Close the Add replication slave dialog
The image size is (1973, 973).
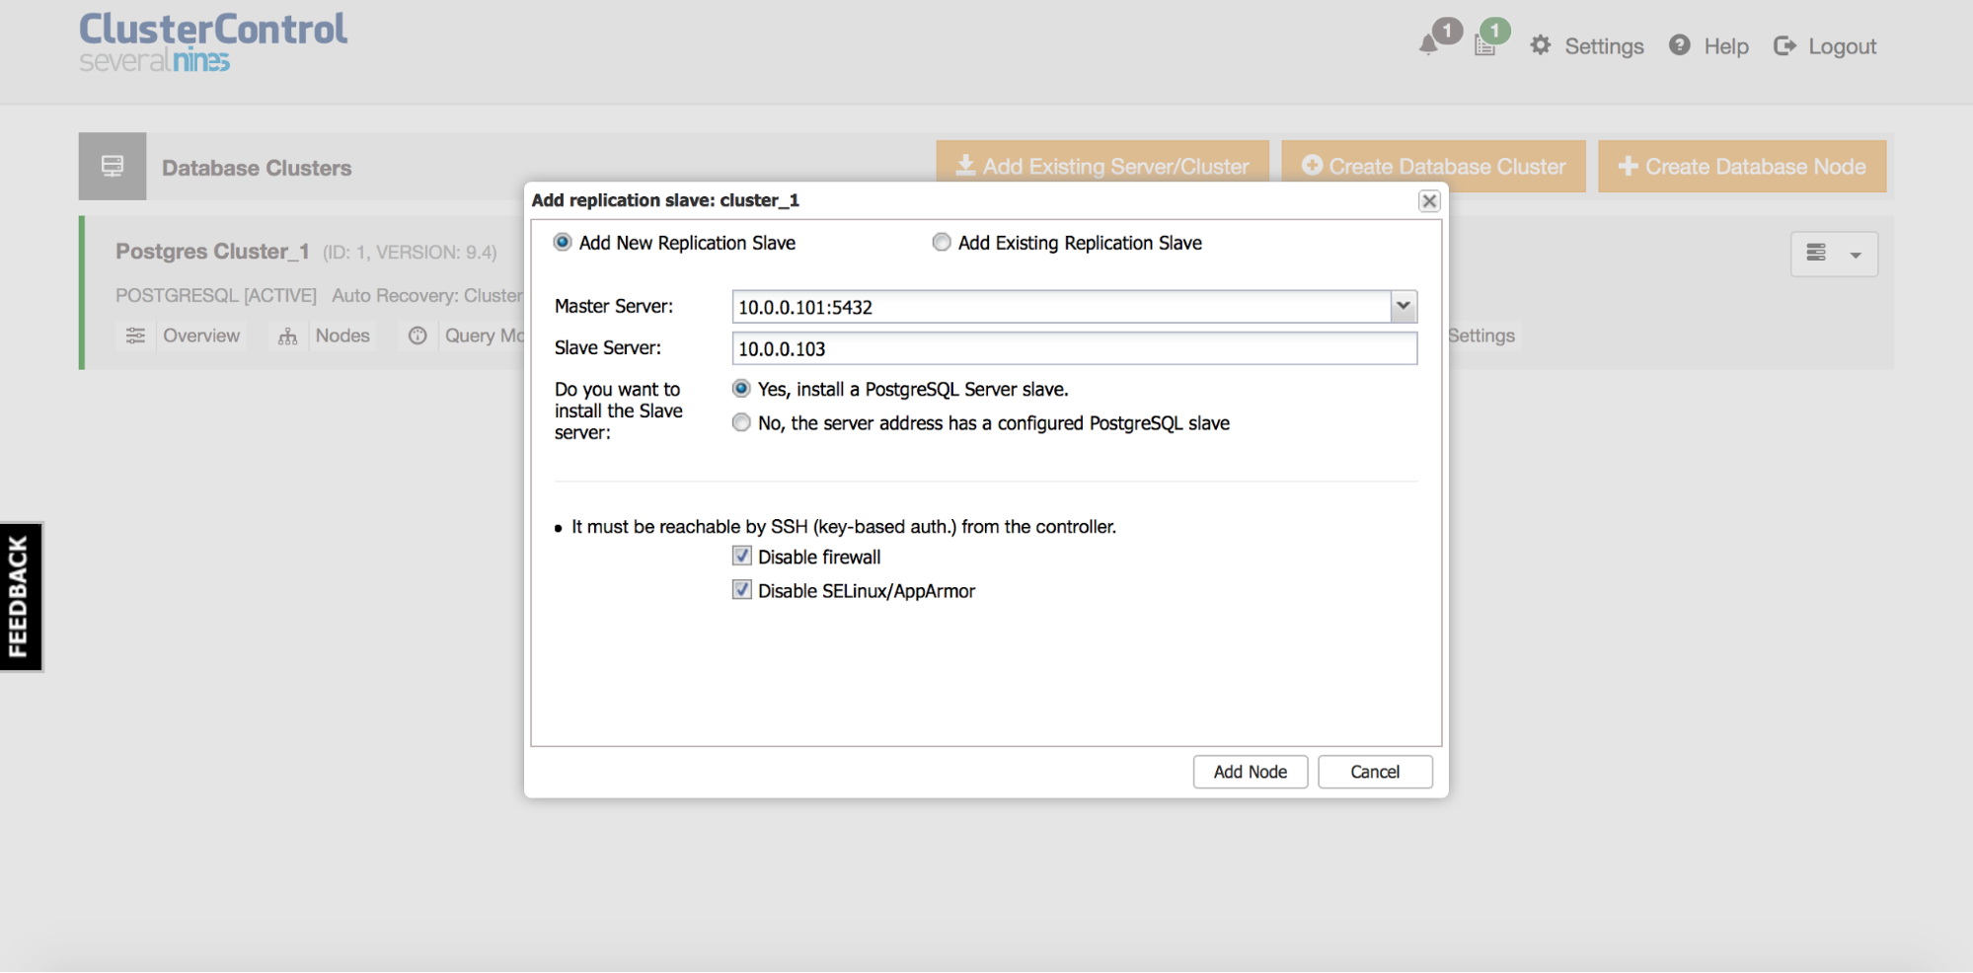point(1428,201)
